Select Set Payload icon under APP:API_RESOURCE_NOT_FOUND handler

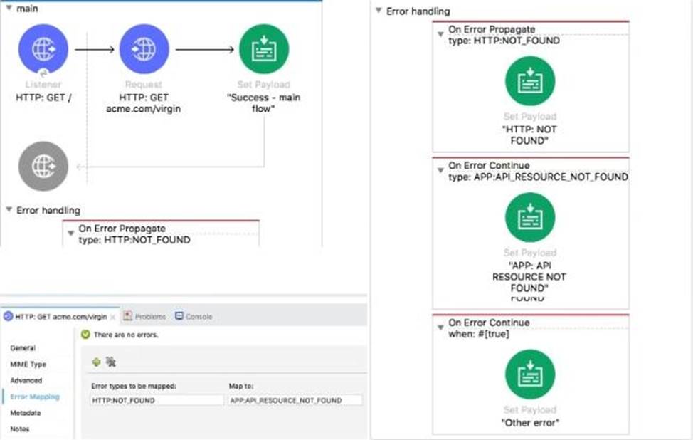click(x=530, y=217)
